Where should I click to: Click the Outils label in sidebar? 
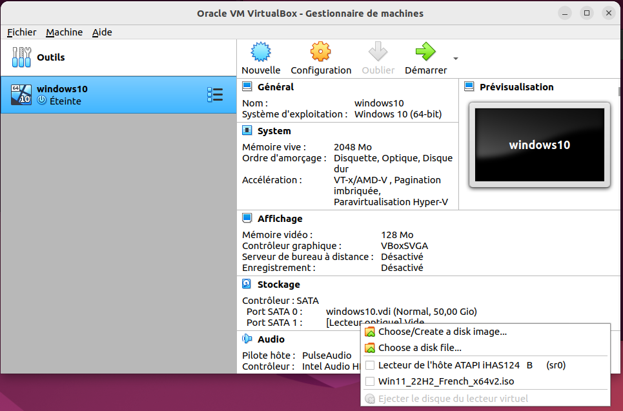click(51, 57)
